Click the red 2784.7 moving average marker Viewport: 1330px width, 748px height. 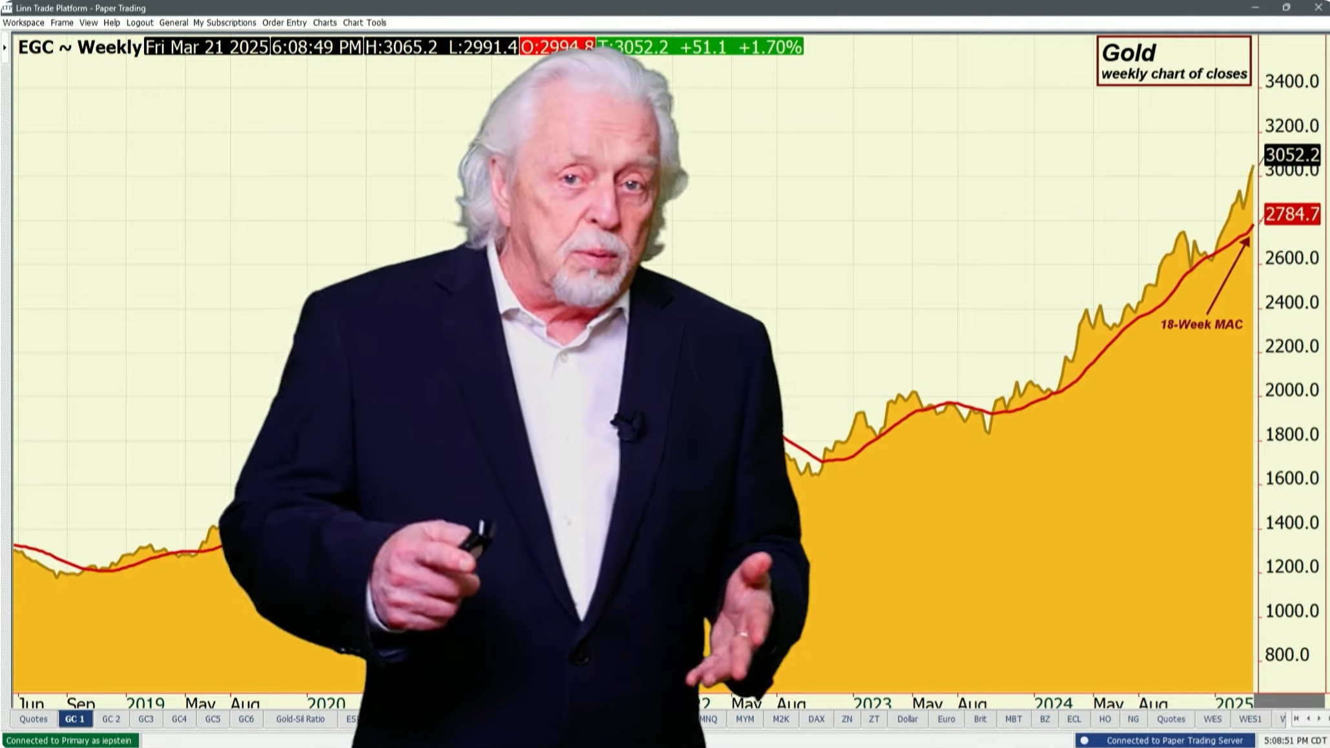(x=1291, y=214)
